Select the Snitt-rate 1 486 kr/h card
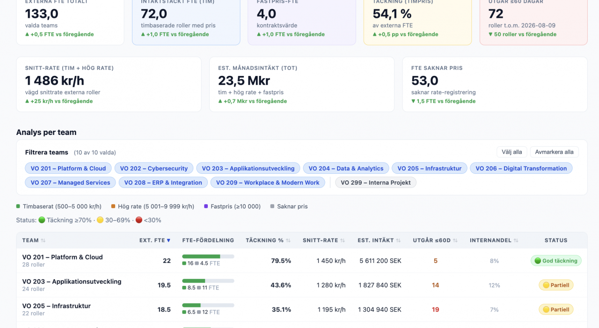Viewport: 599px width, 328px height. click(109, 84)
